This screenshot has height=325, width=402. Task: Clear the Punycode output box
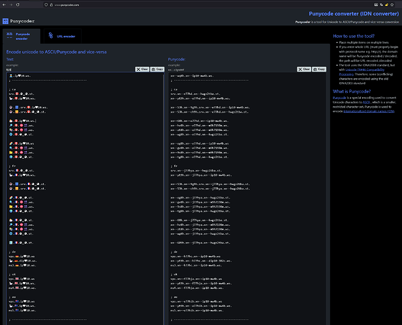pyautogui.click(x=304, y=69)
